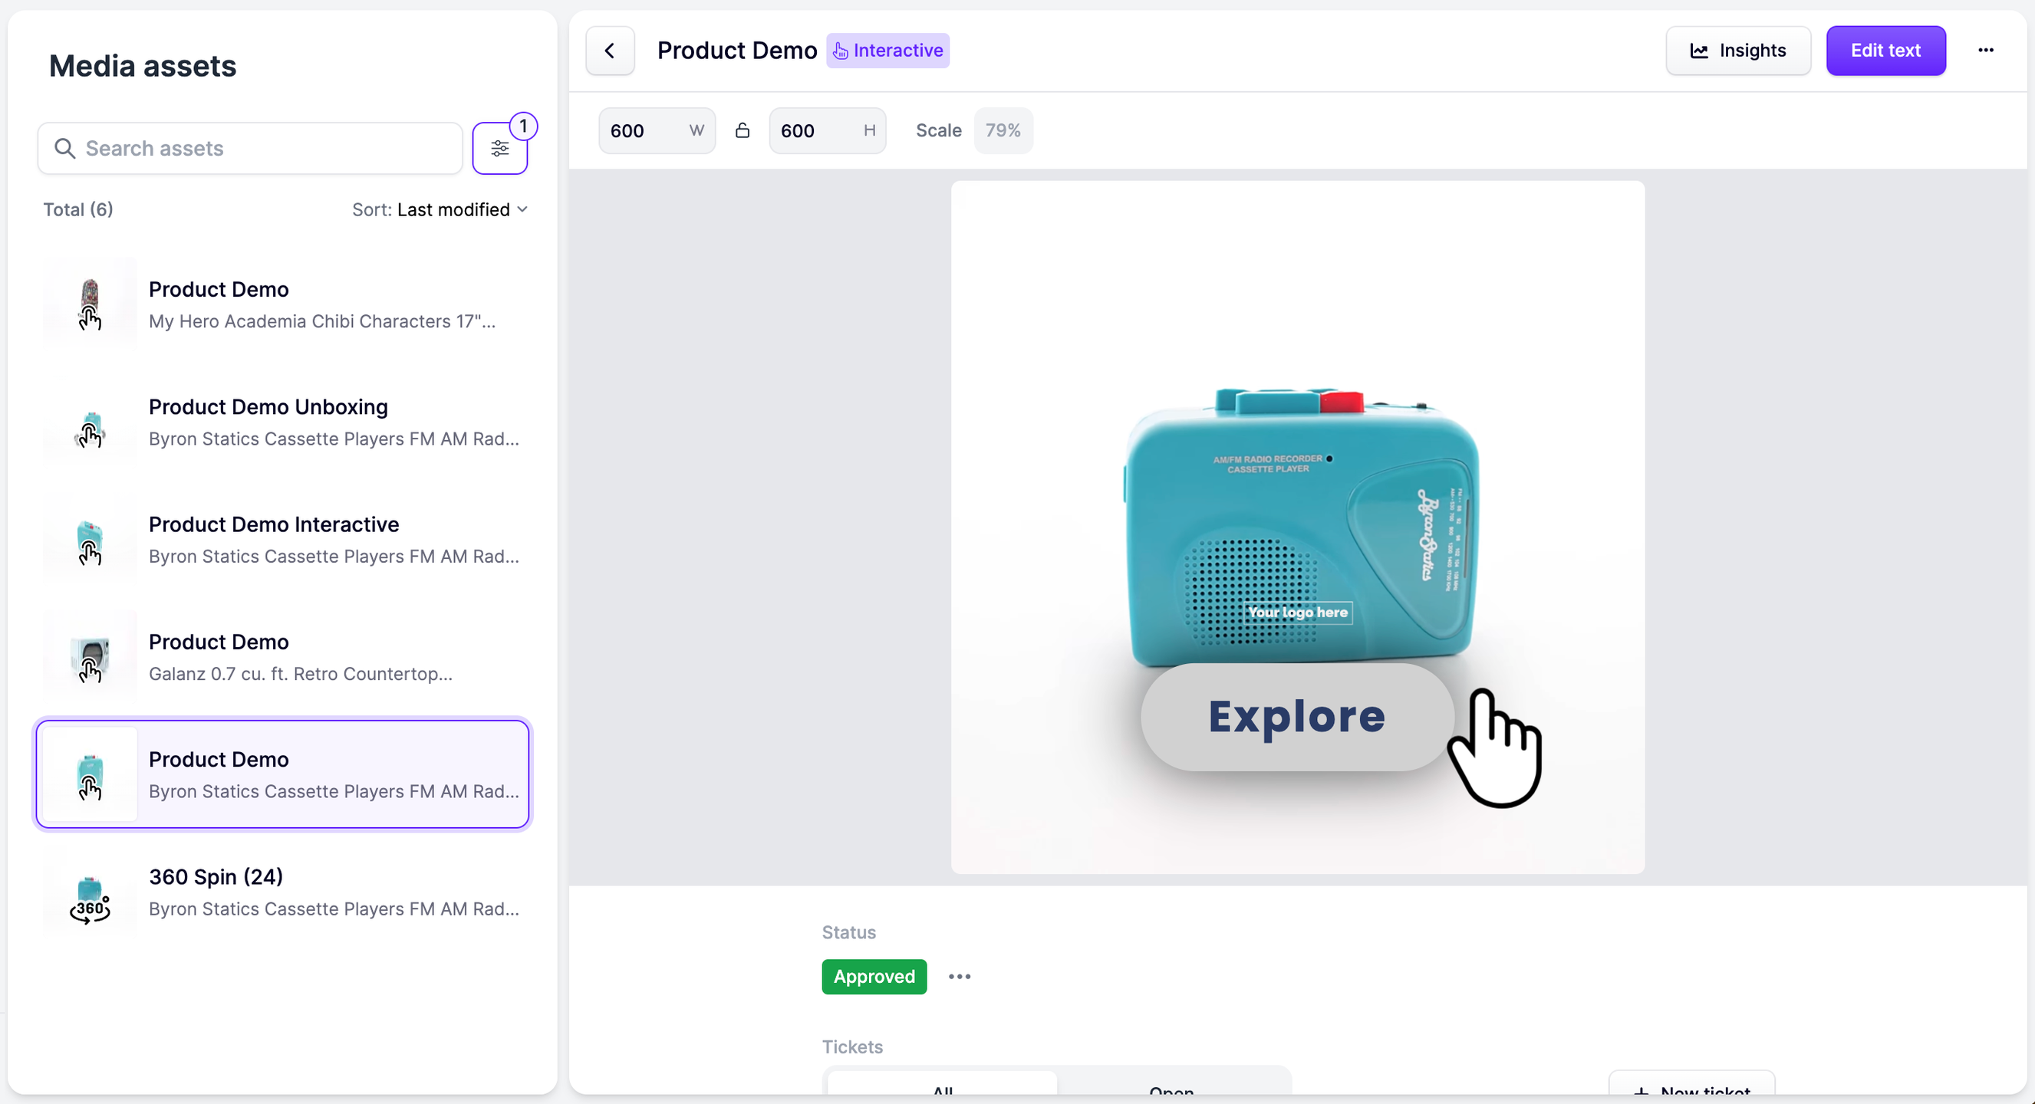
Task: Click the Scale 79% field
Action: tap(1003, 130)
